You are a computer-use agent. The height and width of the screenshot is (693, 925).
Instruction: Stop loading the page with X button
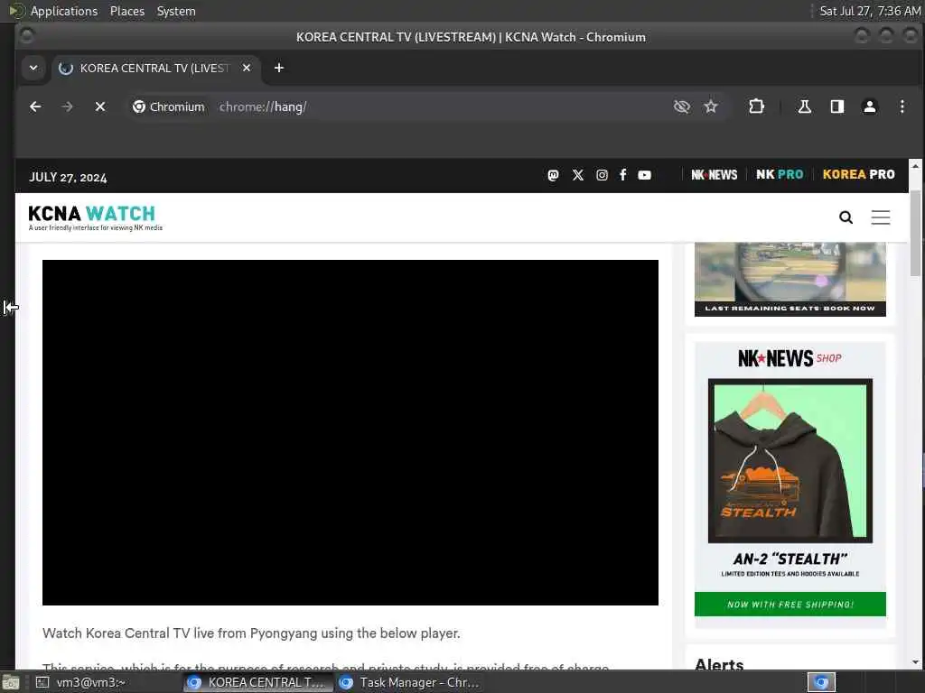(99, 106)
